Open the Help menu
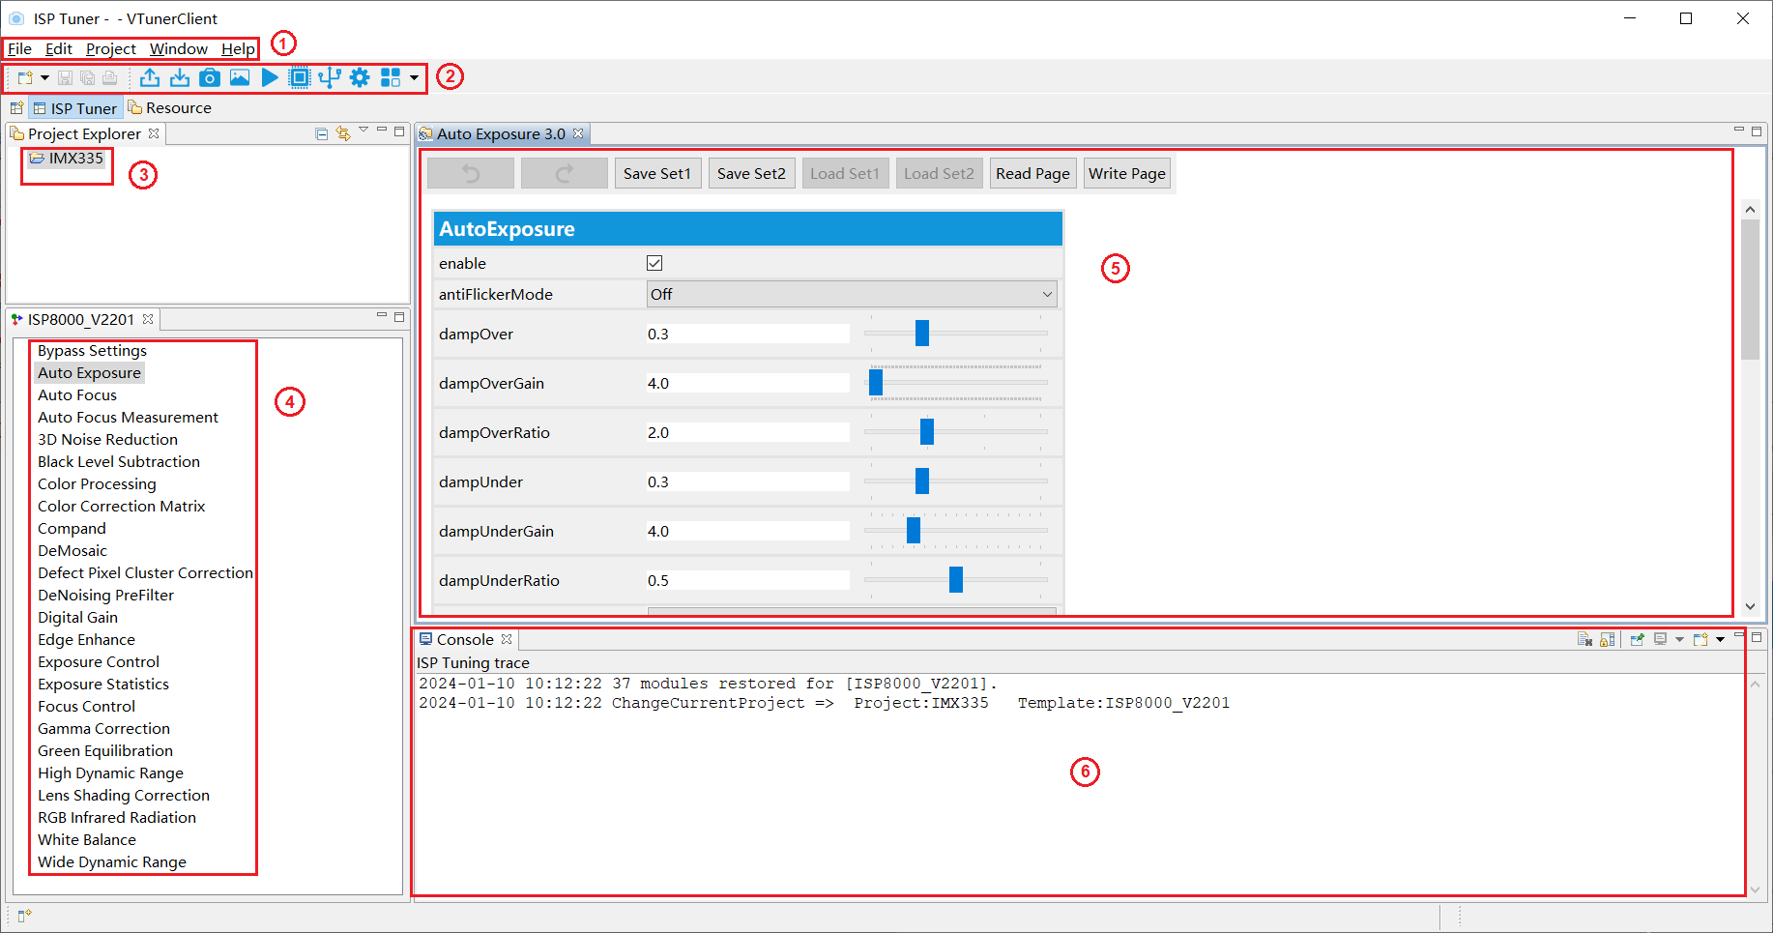This screenshot has width=1773, height=933. pyautogui.click(x=238, y=48)
